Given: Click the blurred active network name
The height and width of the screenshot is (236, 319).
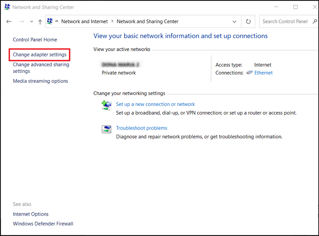Looking at the screenshot, I should [120, 65].
